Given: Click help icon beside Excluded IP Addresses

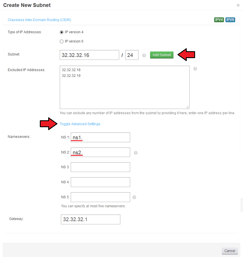Looking at the screenshot, I should [x=195, y=69].
